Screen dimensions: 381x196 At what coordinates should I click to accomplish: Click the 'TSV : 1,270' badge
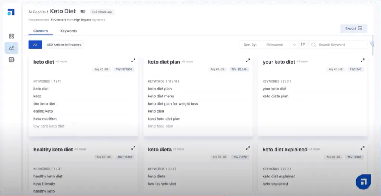240,157
